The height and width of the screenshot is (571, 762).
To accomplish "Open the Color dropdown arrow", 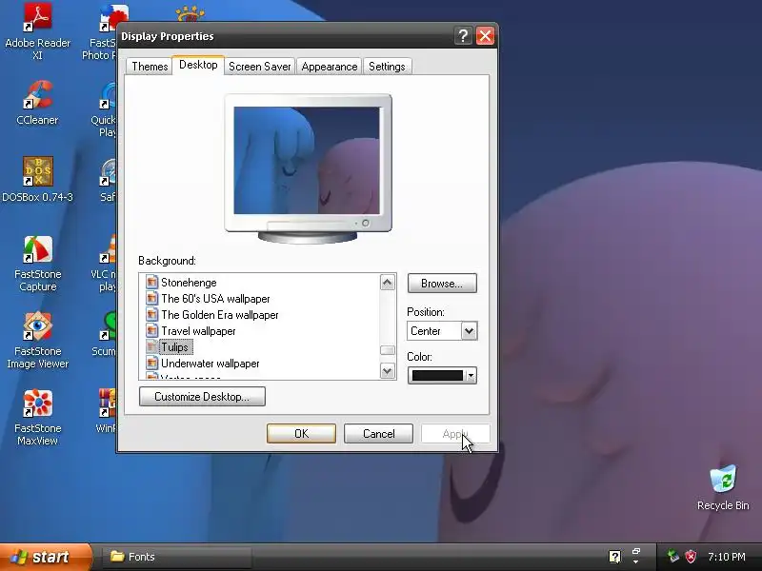I will 471,375.
